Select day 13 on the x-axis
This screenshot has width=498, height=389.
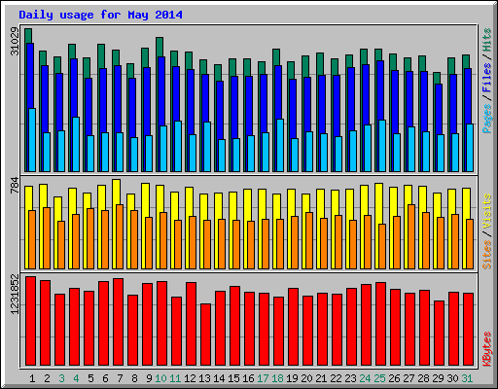204,378
